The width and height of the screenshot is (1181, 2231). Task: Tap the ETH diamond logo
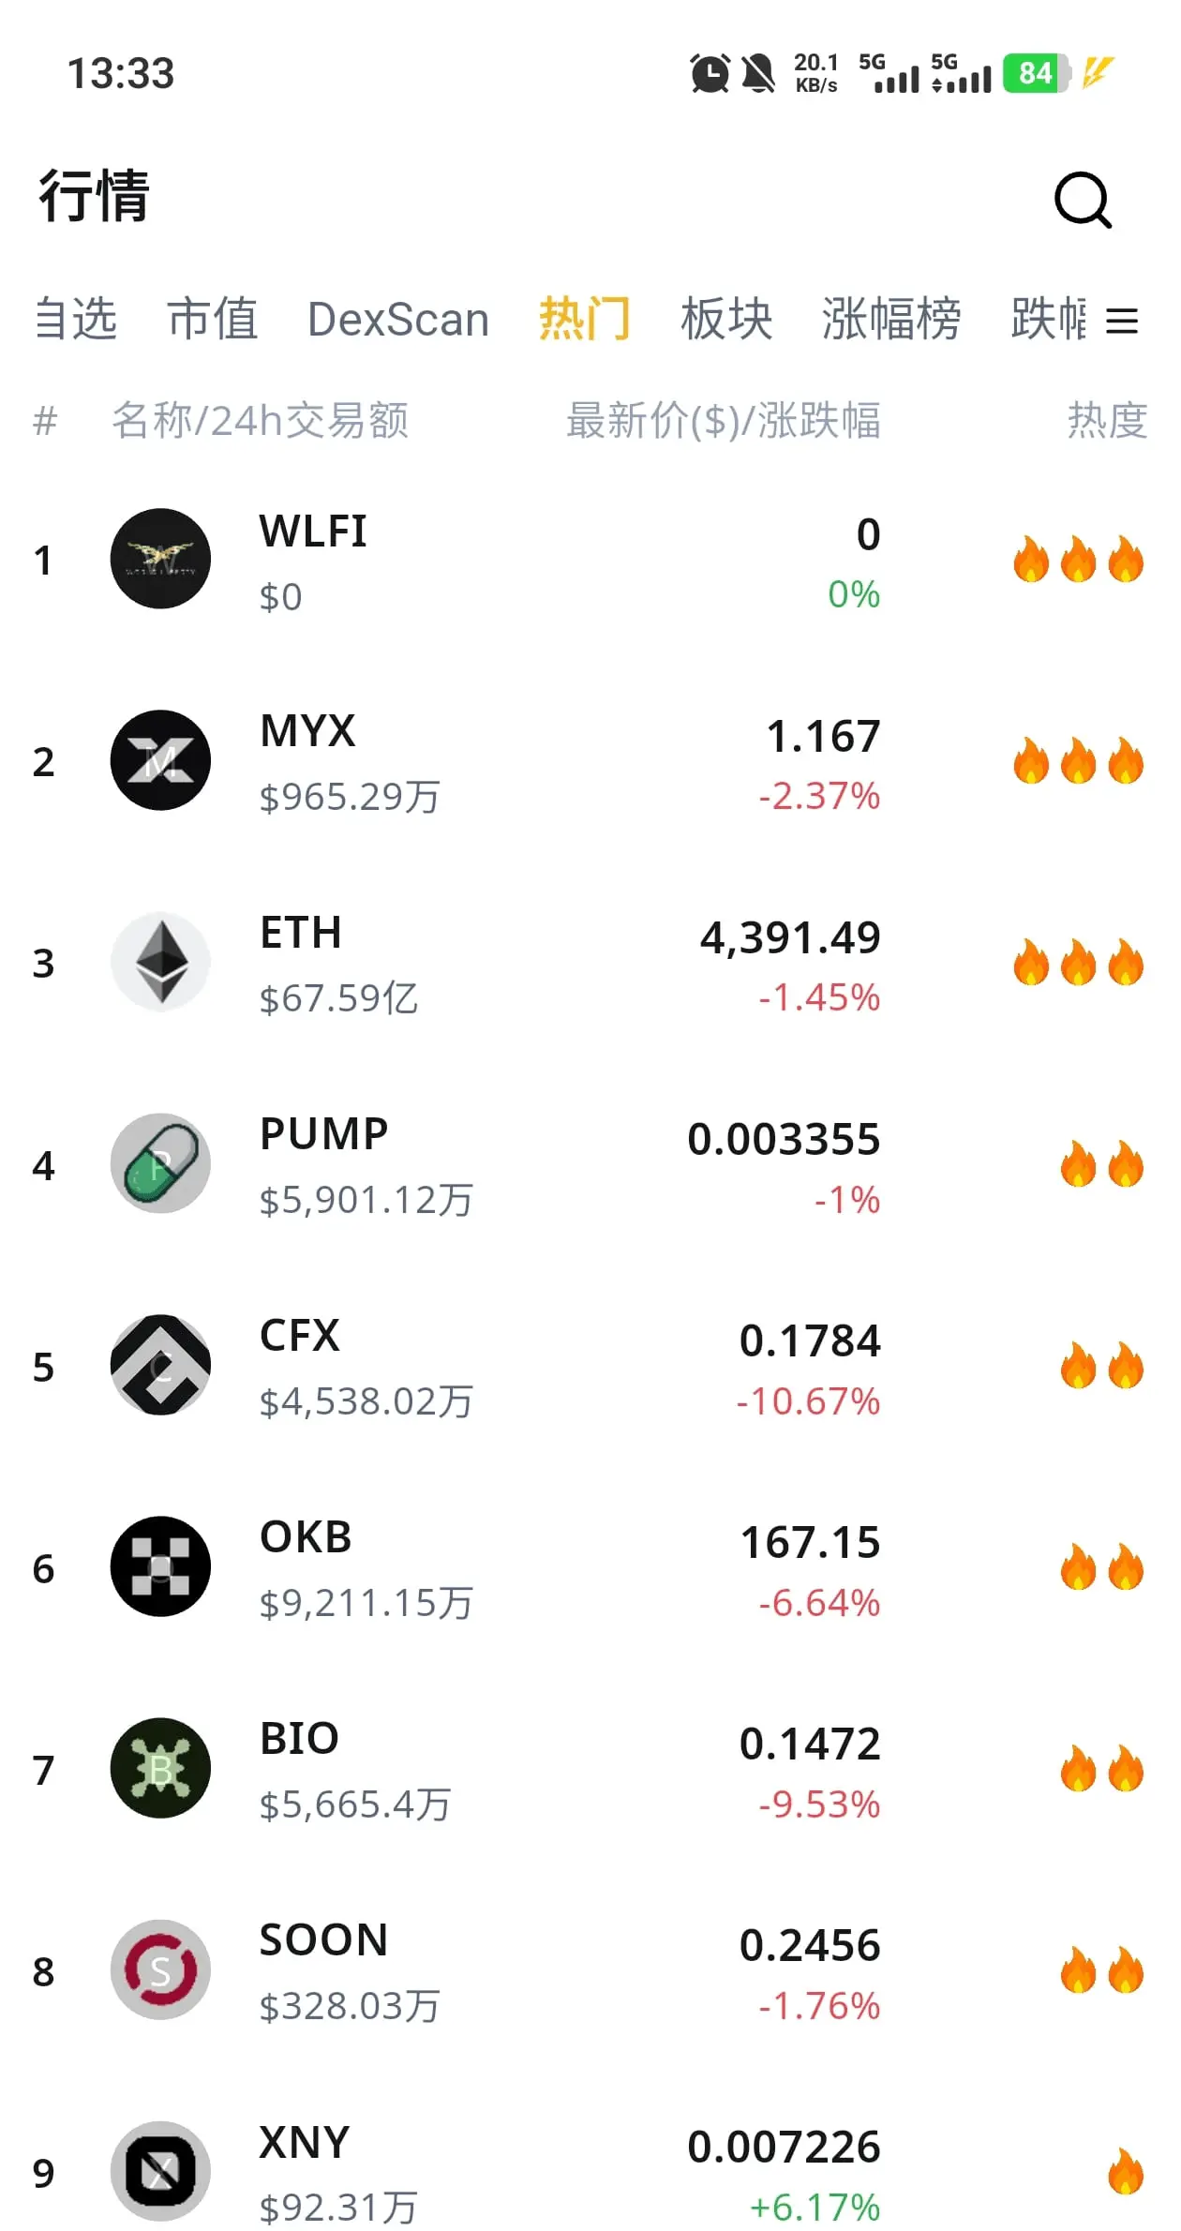(x=160, y=962)
